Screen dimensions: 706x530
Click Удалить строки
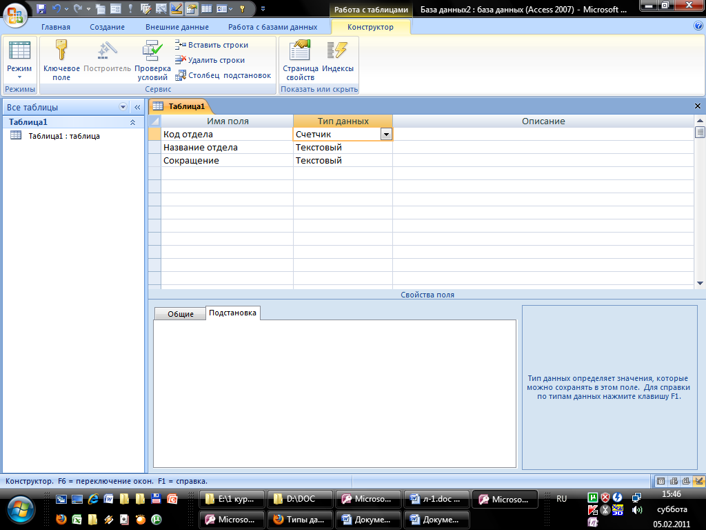(210, 60)
